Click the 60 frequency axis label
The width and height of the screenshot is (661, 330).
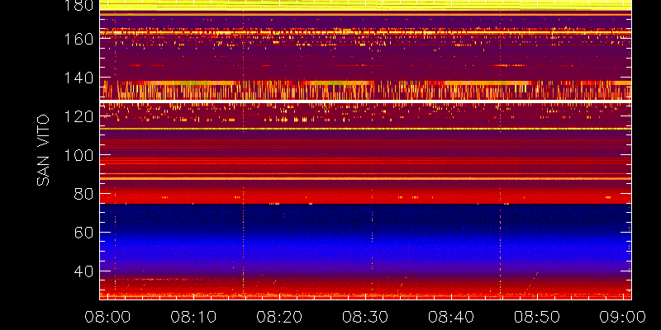pos(83,233)
